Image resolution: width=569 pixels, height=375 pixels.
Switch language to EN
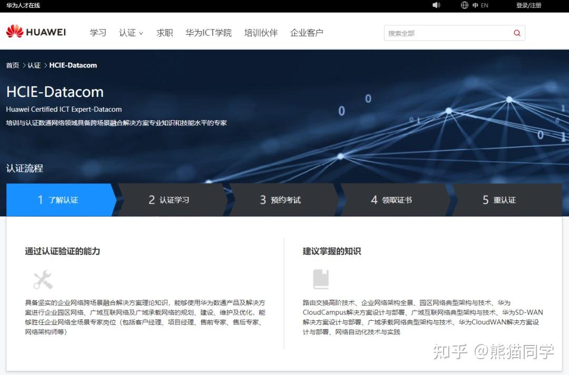pyautogui.click(x=485, y=5)
